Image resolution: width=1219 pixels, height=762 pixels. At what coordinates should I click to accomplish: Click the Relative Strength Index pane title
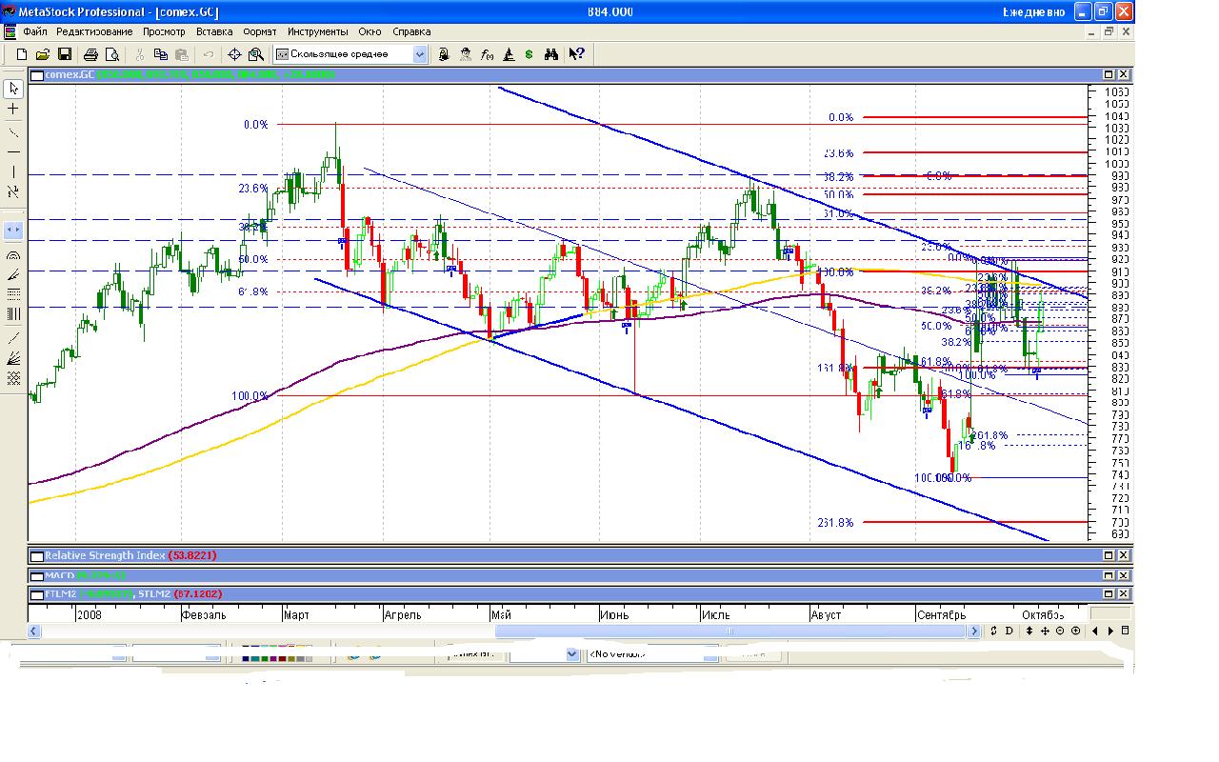(x=105, y=555)
